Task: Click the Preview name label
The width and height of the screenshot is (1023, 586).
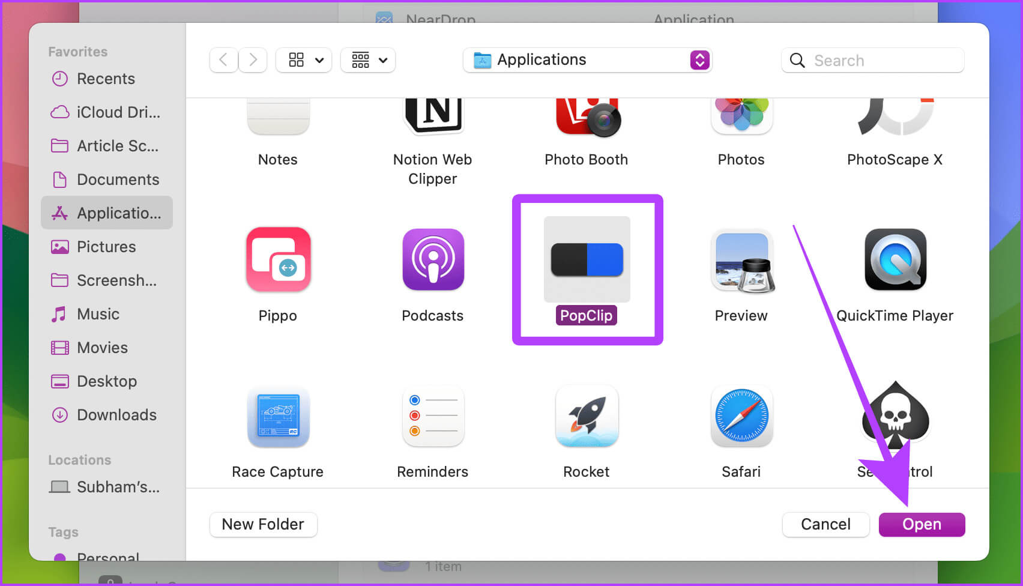Action: point(741,316)
